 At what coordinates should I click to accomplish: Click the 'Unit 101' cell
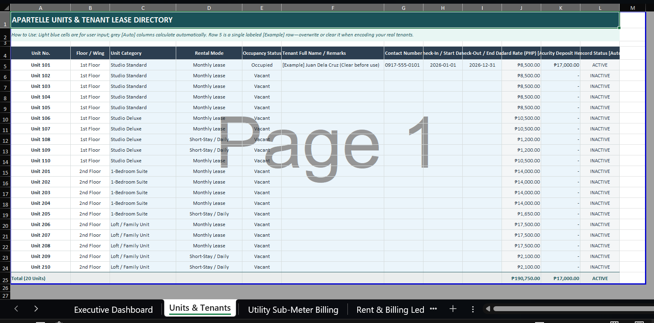40,65
